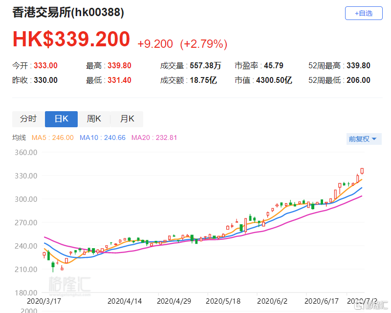
Task: Open the 周K weekly chart tab
Action: (x=94, y=119)
